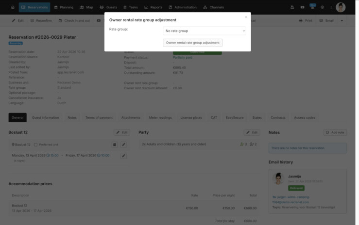
Task: Click Edit button beside Boslust 12 heading
Action: point(122,132)
